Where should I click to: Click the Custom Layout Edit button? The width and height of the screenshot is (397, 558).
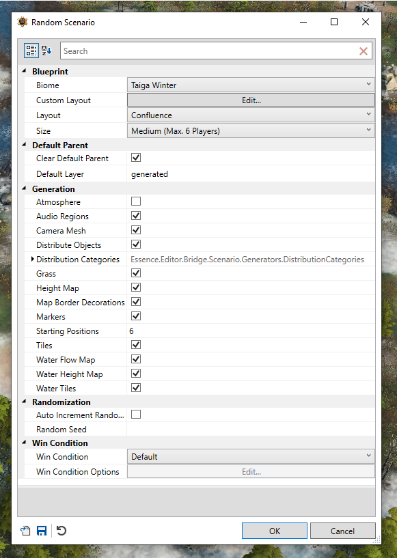(251, 100)
